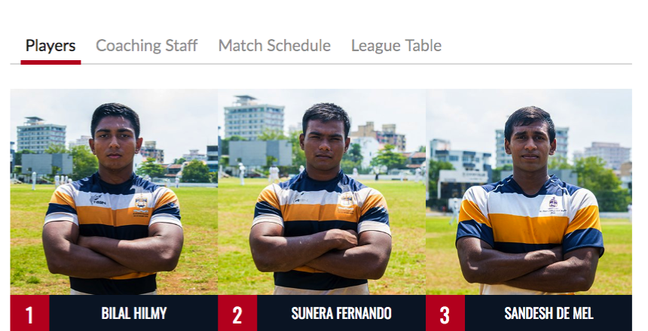Select the red number 1 badge
The width and height of the screenshot is (648, 331).
tap(29, 313)
